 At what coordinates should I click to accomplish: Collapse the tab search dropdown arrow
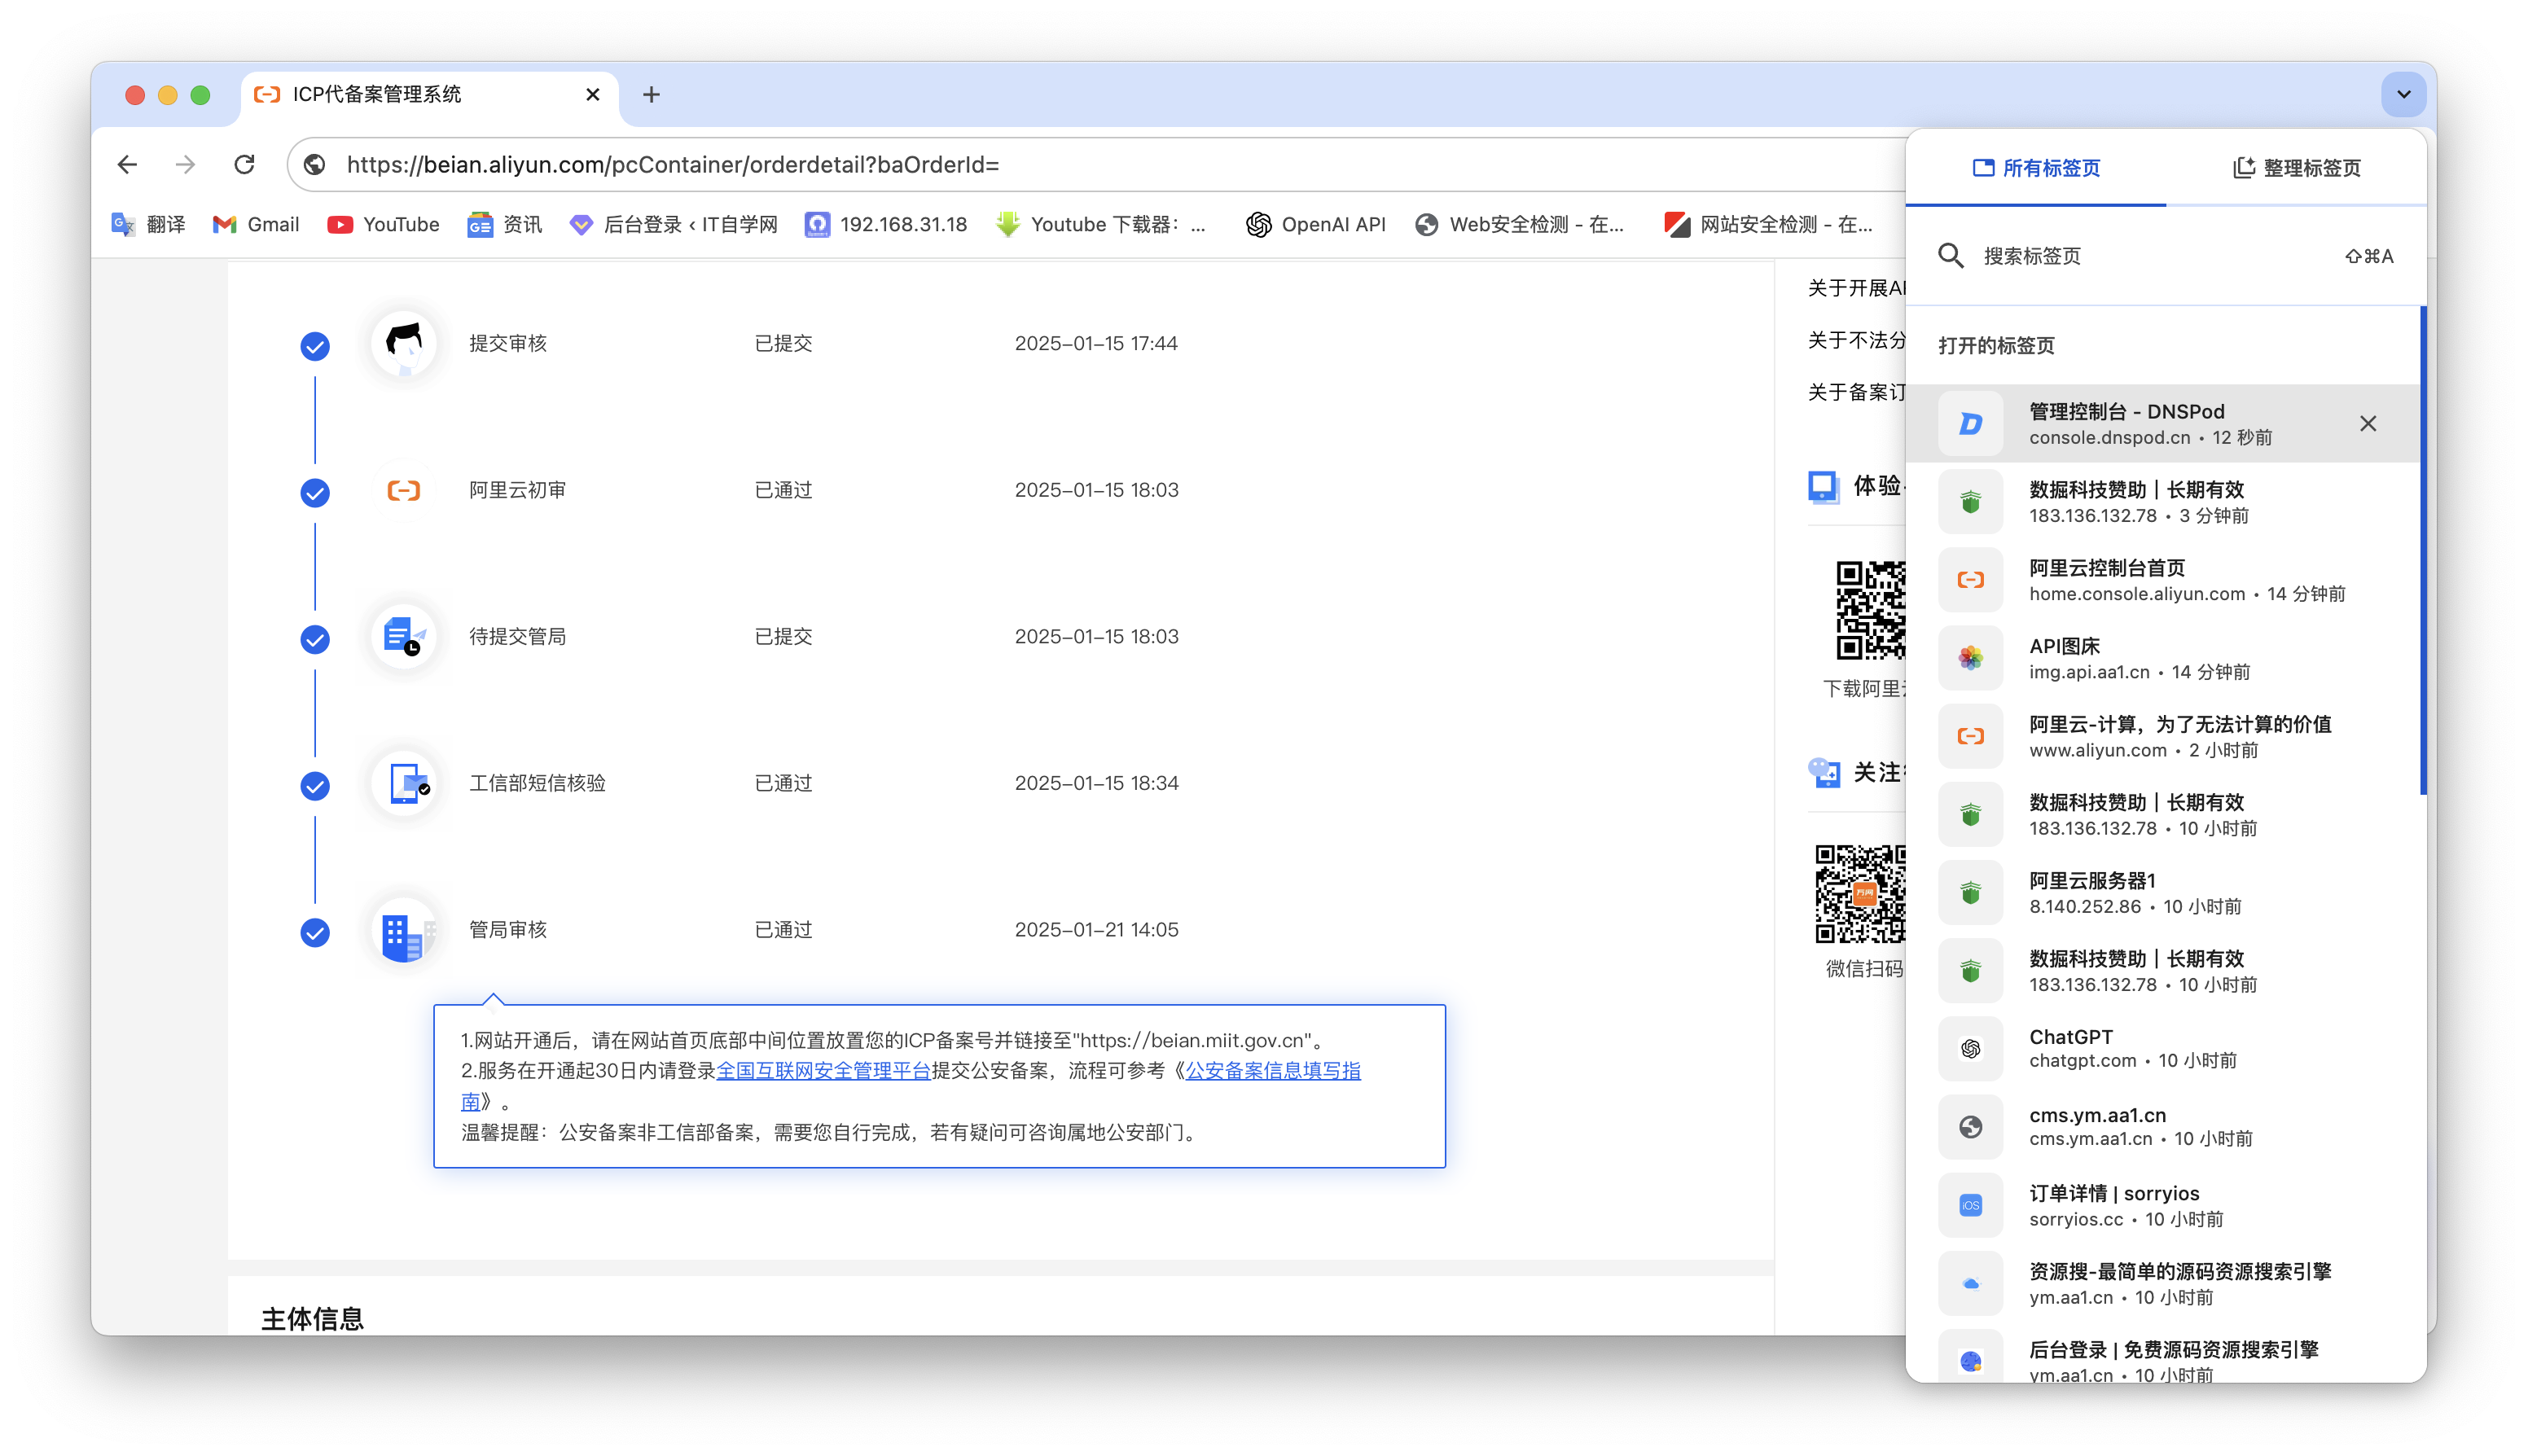click(x=2404, y=94)
